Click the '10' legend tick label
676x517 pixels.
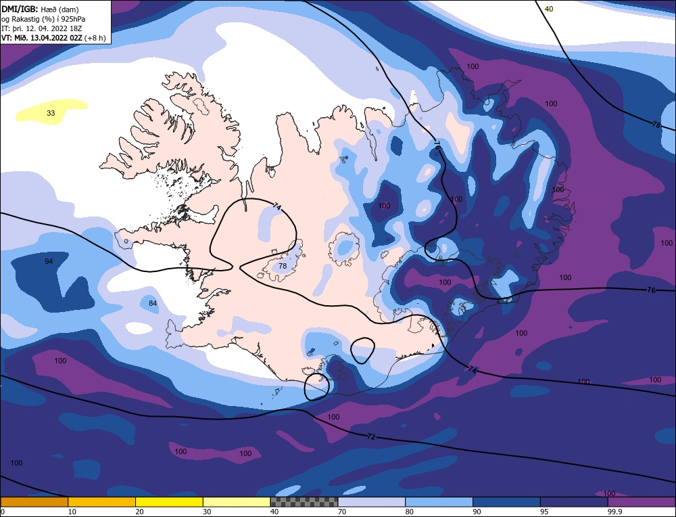pyautogui.click(x=72, y=512)
